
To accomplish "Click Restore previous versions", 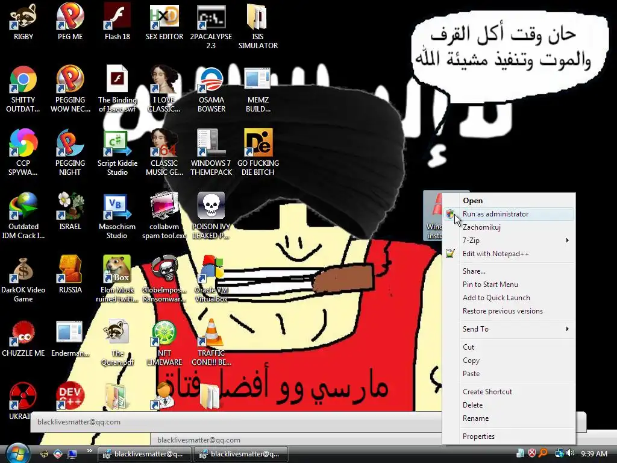I will click(509, 311).
